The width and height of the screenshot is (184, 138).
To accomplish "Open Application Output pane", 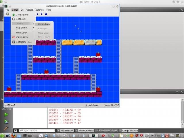I will point(107,131).
